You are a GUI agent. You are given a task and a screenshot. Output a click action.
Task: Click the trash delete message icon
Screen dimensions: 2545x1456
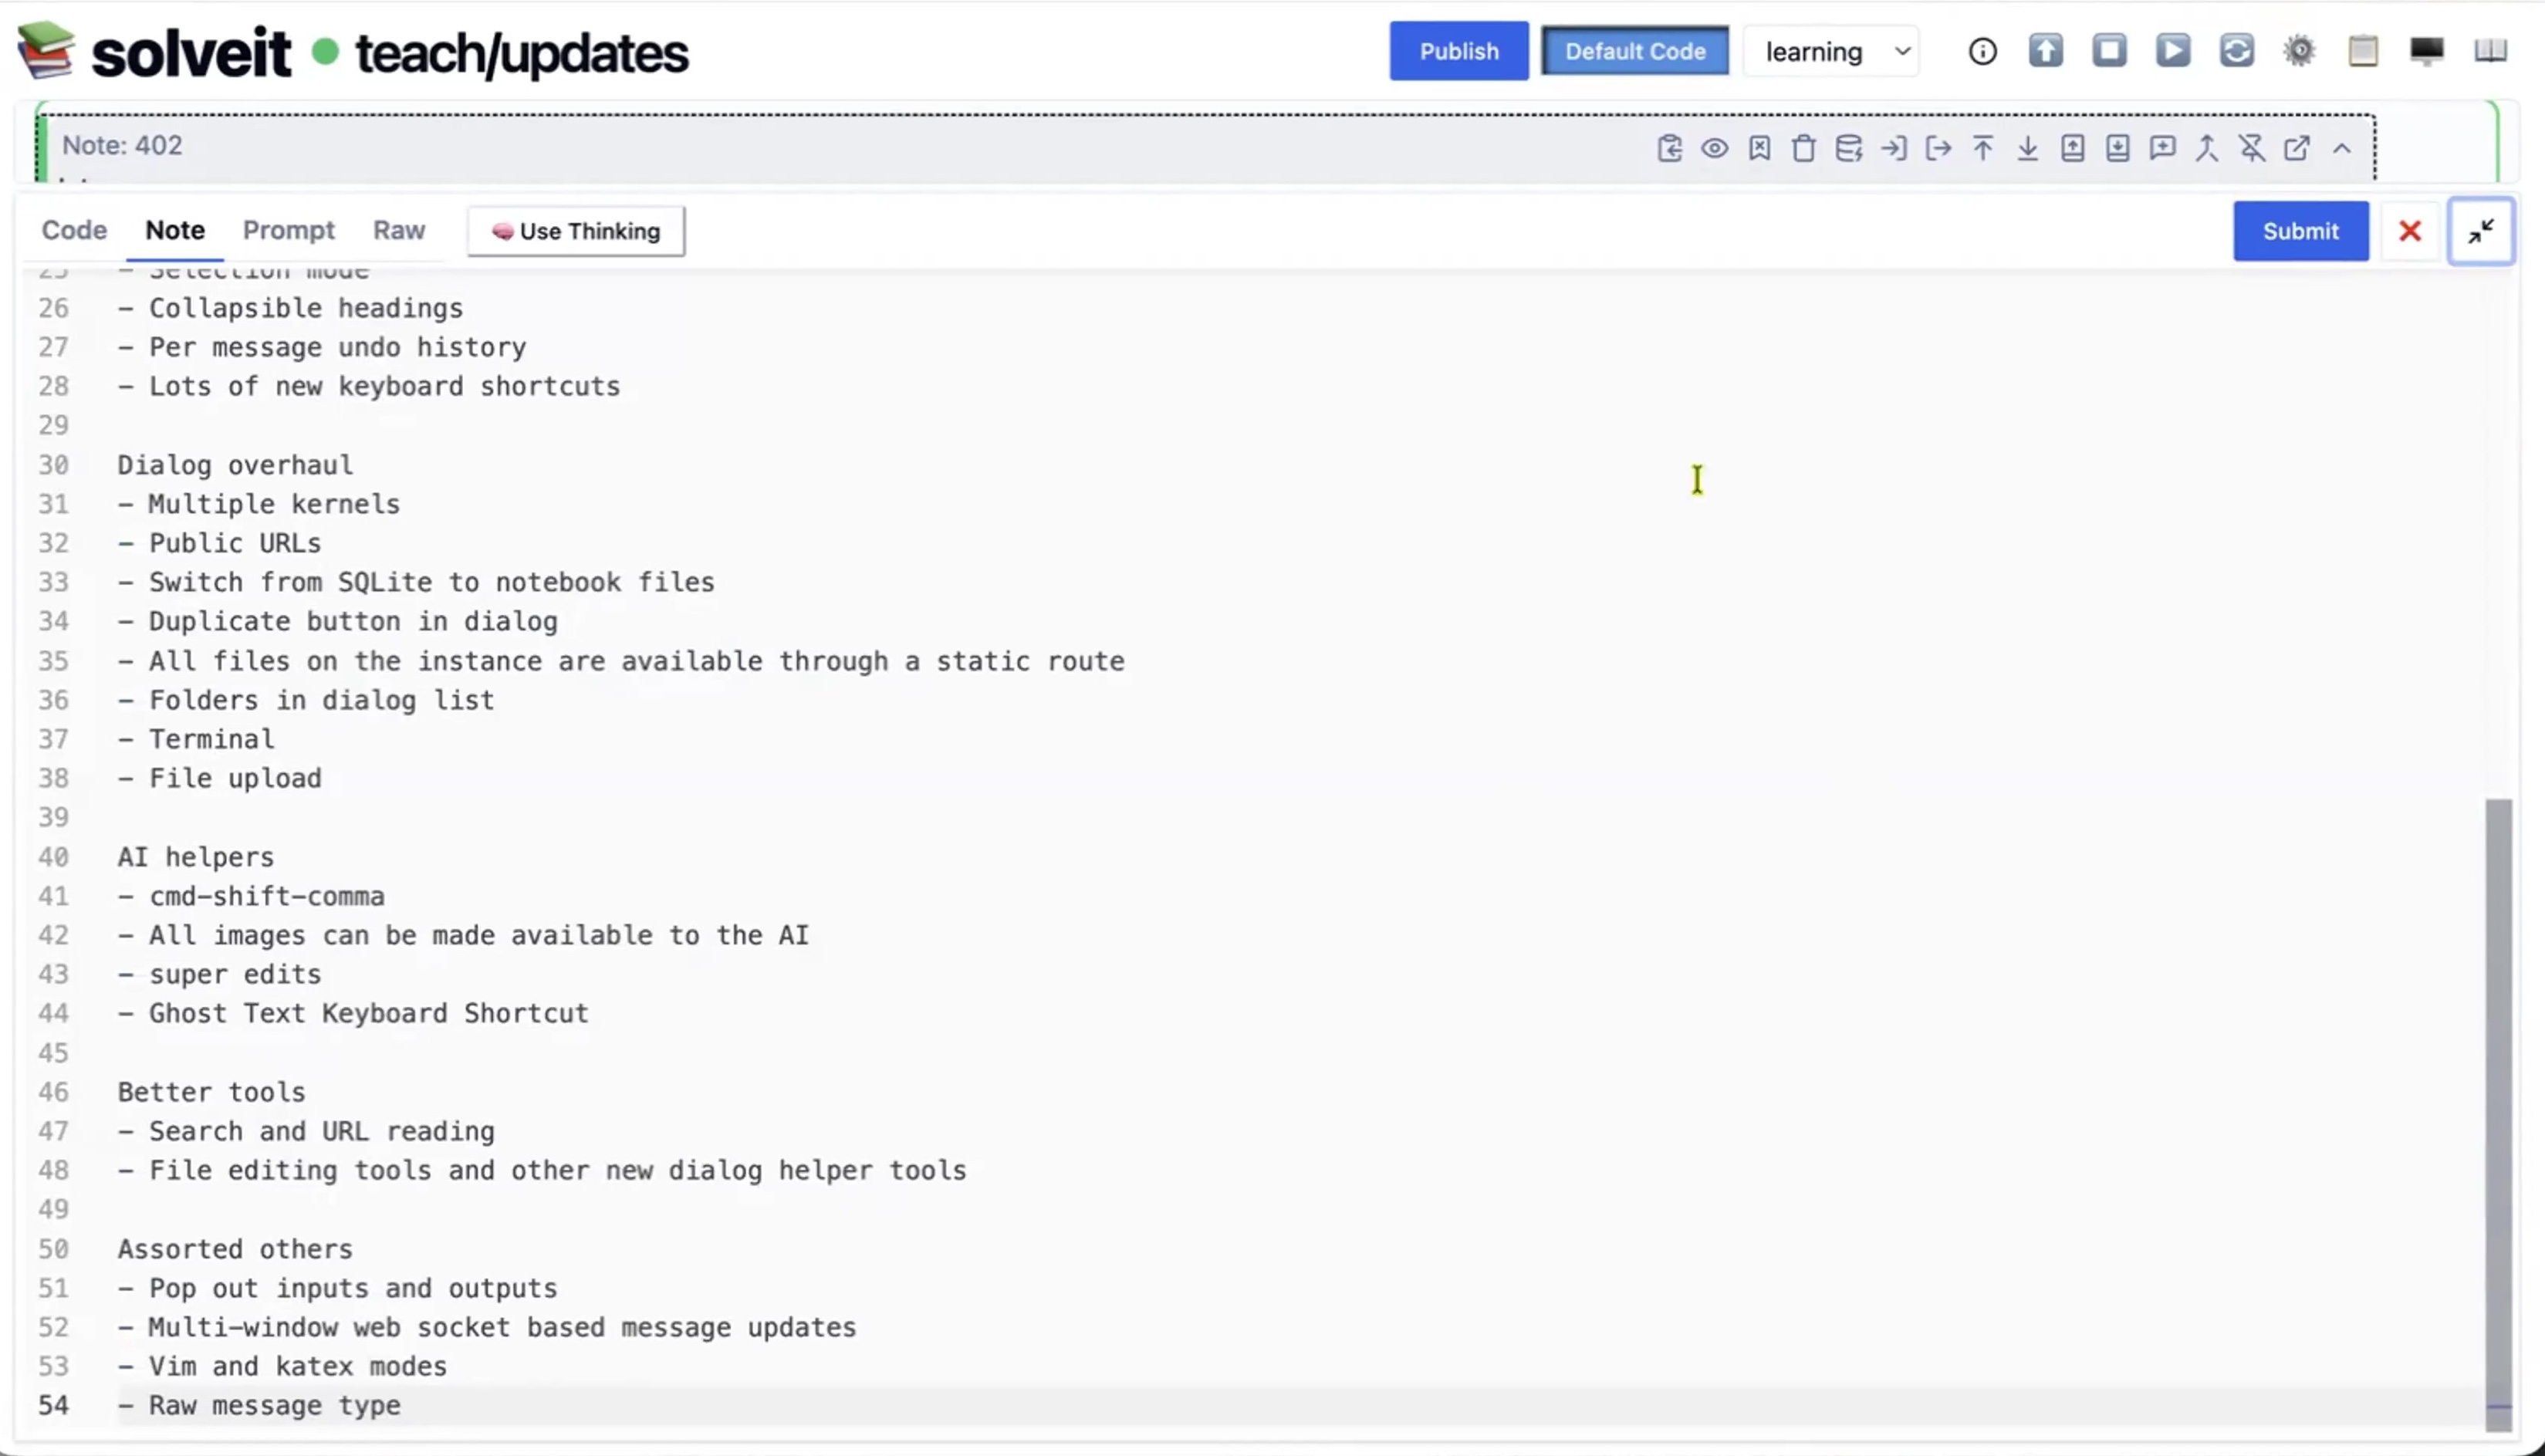pyautogui.click(x=1804, y=149)
